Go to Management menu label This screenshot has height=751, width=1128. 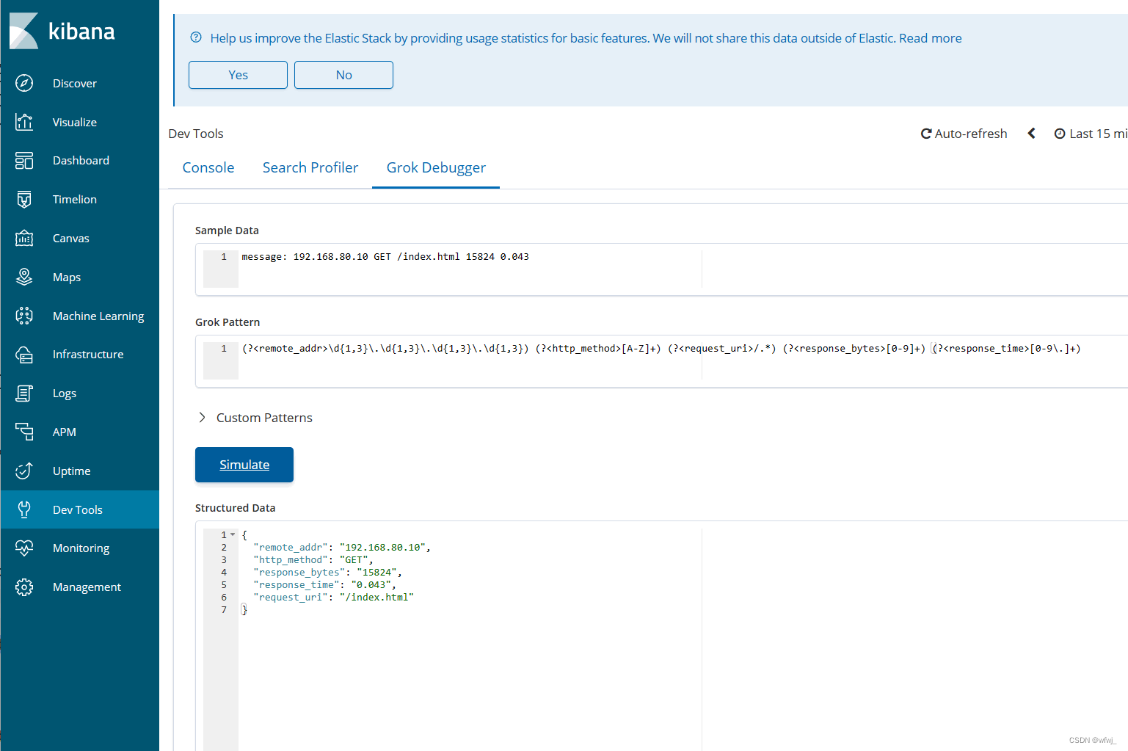87,587
